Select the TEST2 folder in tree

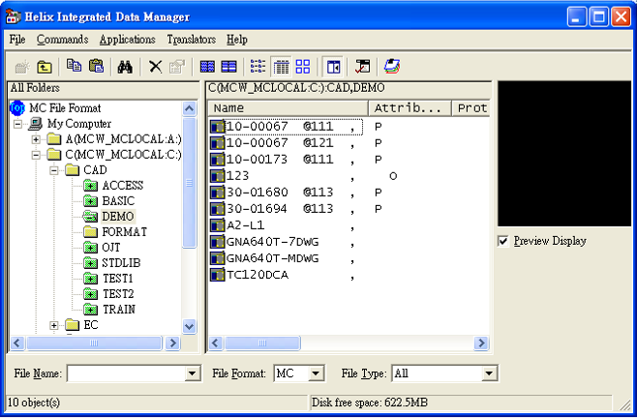click(118, 294)
